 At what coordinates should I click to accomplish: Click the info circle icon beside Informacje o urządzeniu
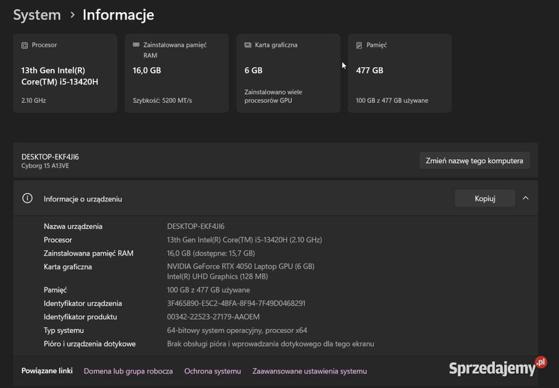tap(27, 198)
